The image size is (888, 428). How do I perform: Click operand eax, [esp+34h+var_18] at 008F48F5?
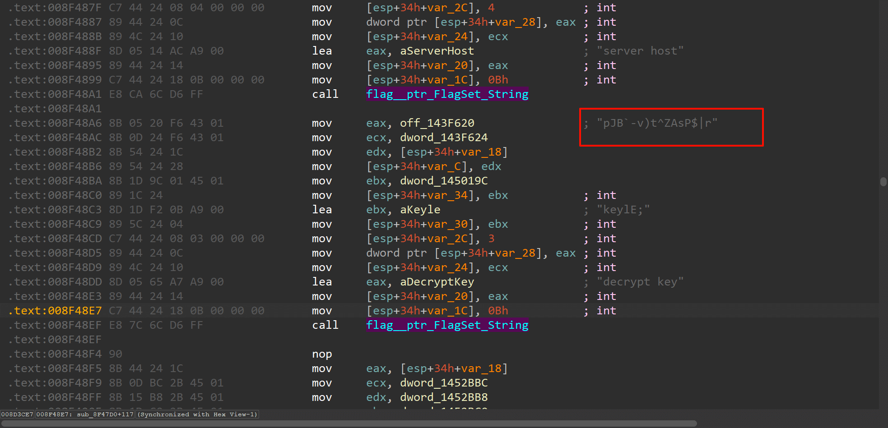[x=437, y=368]
